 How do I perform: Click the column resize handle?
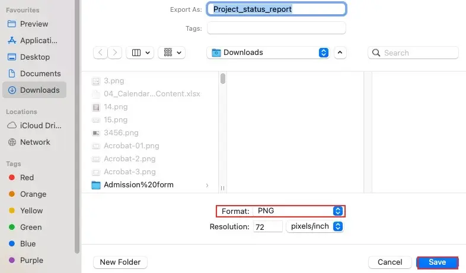[222, 188]
